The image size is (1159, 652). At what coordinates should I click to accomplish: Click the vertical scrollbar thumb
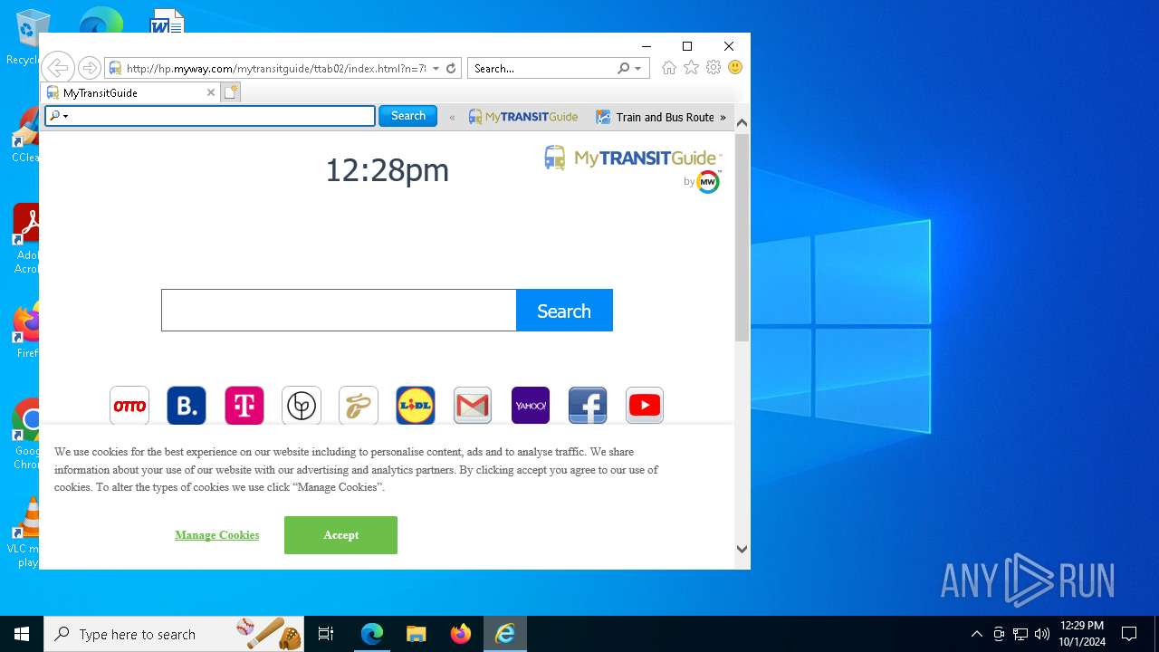[742, 237]
